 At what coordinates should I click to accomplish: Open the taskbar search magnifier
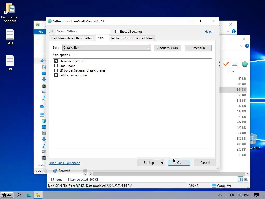click(19, 195)
